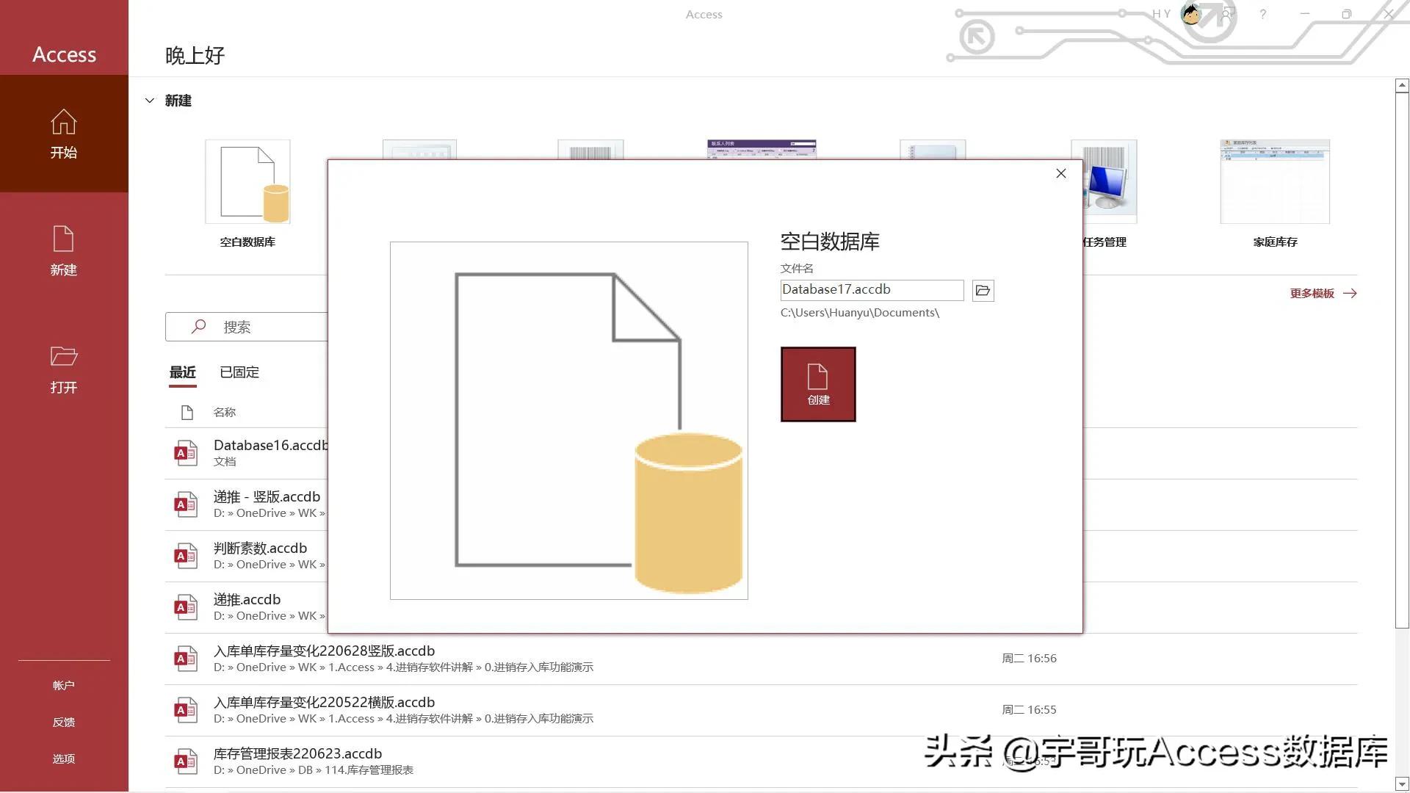Image resolution: width=1410 pixels, height=793 pixels.
Task: Click the Access file icon next to 递推.accdb
Action: pos(186,606)
